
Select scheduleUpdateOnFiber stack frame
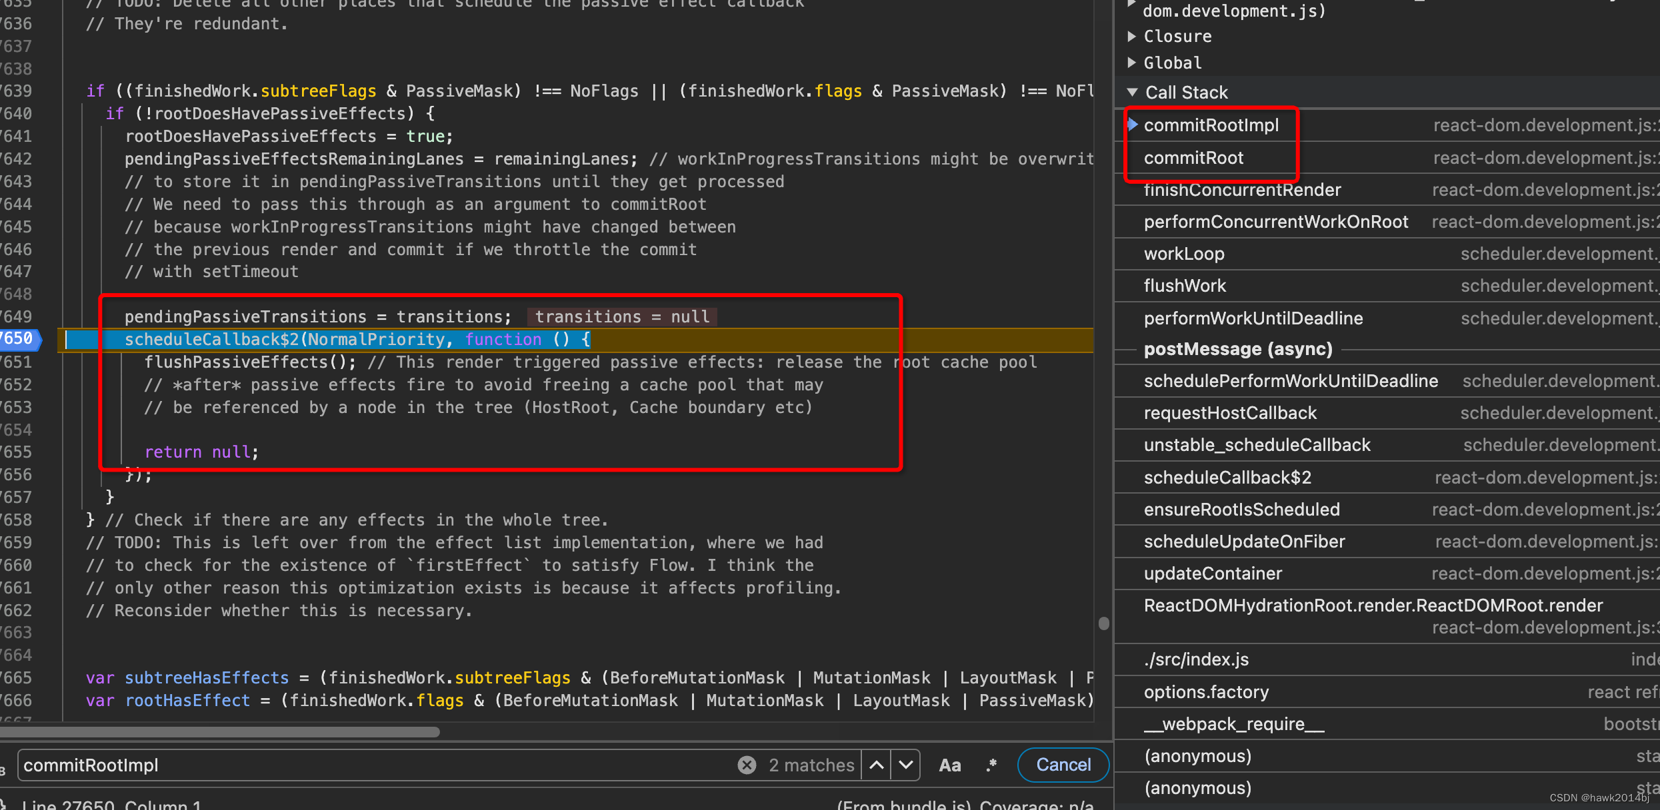coord(1244,542)
